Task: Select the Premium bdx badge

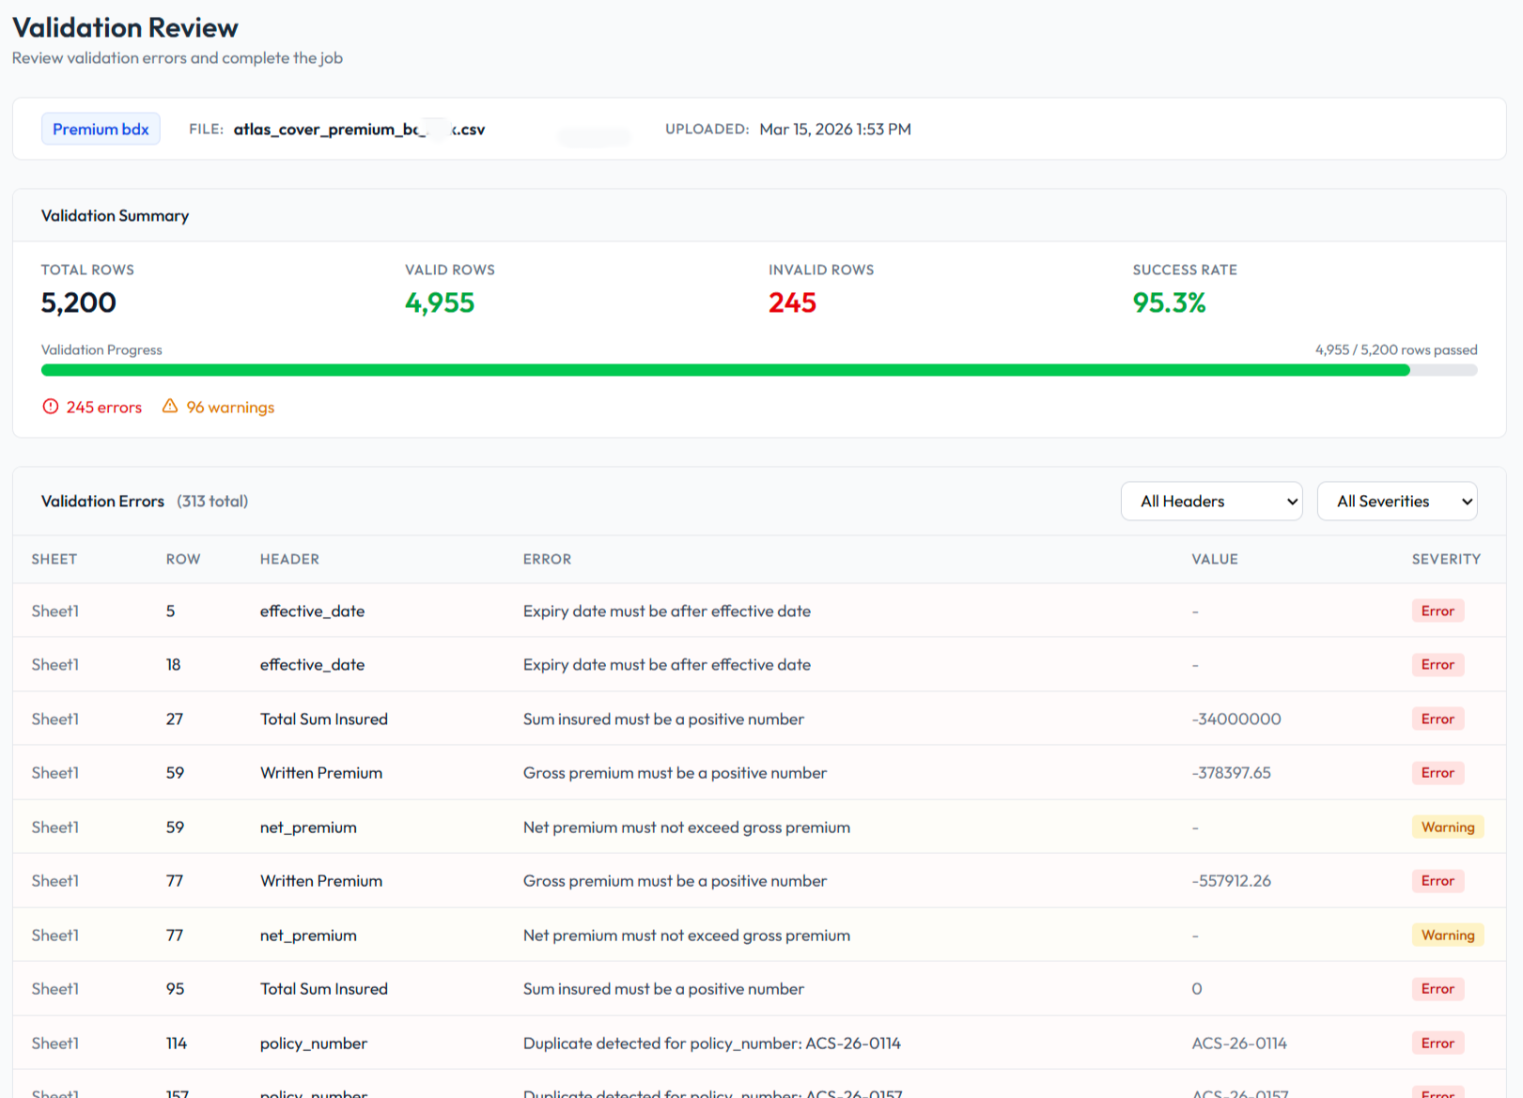Action: tap(101, 129)
